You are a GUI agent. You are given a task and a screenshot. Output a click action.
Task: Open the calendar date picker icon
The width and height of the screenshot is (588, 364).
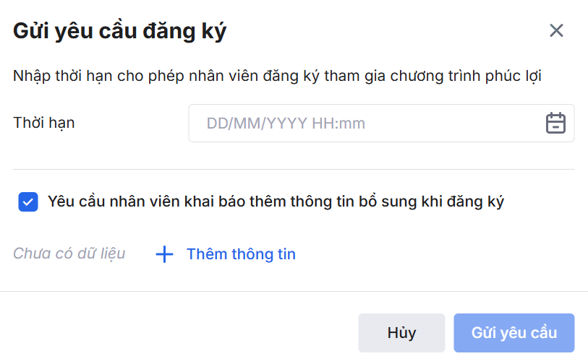coord(555,123)
